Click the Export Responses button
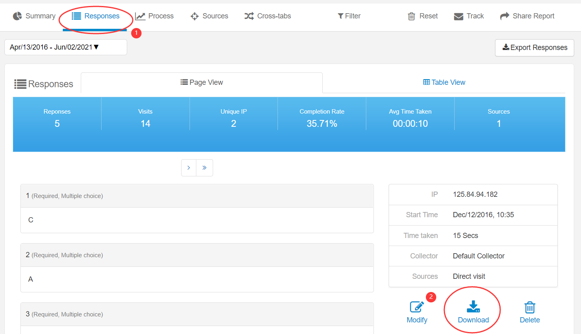Screen dimensions: 581x334 click(x=534, y=48)
